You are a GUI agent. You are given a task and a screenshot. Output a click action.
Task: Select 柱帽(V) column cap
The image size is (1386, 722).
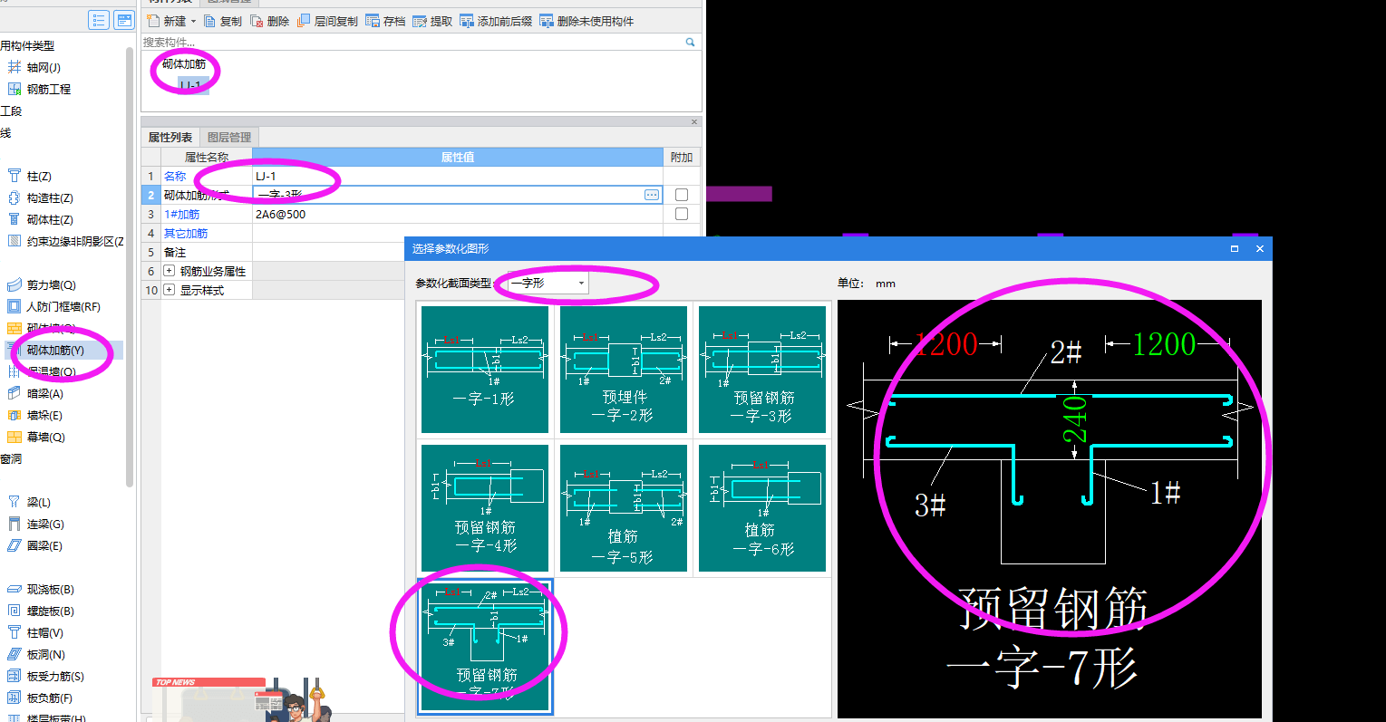pos(35,632)
